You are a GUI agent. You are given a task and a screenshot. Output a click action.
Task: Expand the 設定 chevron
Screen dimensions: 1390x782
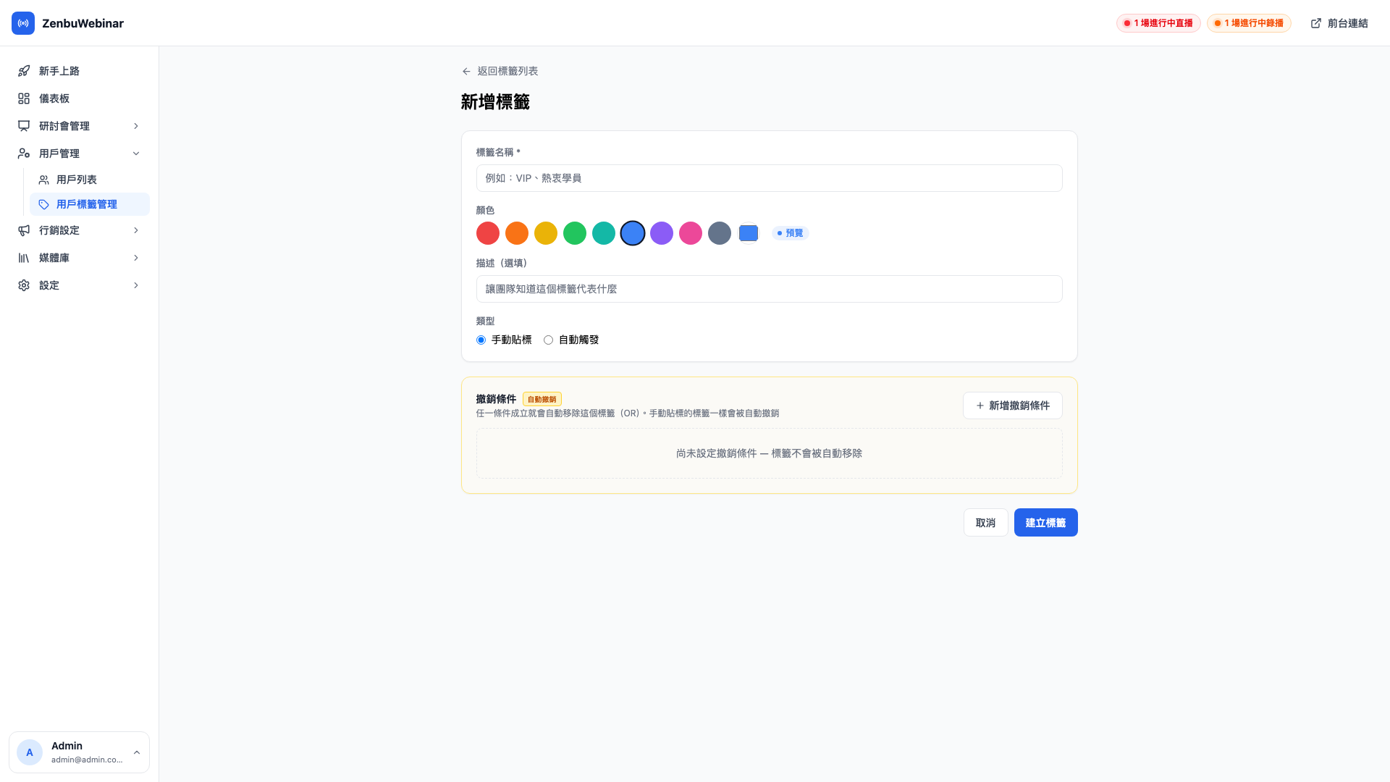coord(136,285)
